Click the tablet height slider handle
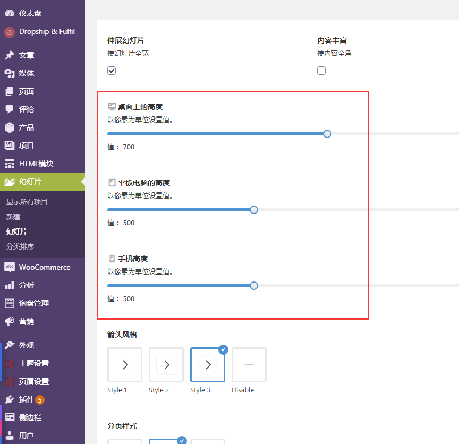The height and width of the screenshot is (444, 459). (x=254, y=210)
